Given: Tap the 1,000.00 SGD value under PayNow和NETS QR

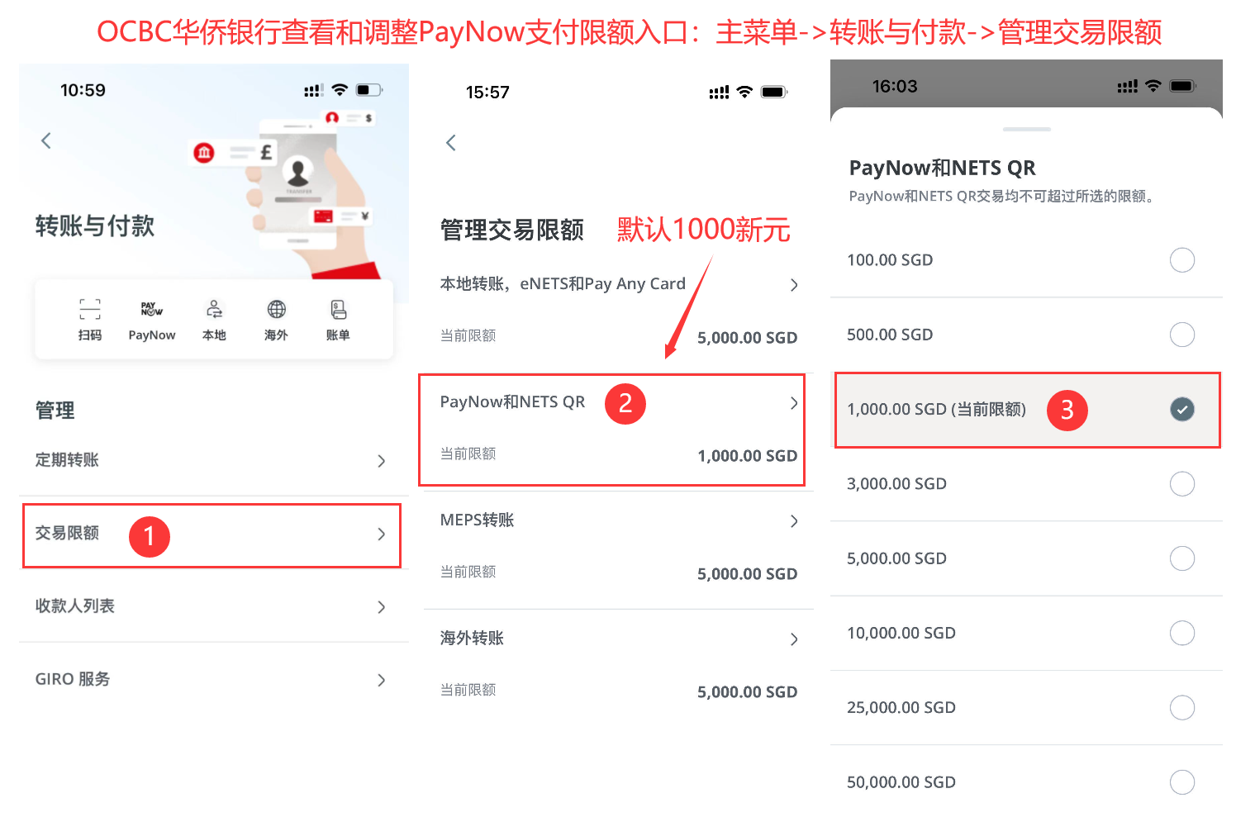Looking at the screenshot, I should 747,456.
